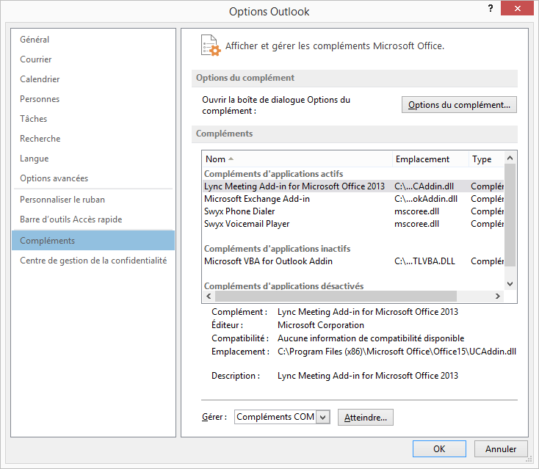The height and width of the screenshot is (469, 539).
Task: Select Microsoft Exchange Add-in row
Action: 257,199
